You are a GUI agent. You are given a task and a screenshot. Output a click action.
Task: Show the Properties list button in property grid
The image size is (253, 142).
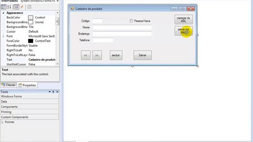point(16,7)
